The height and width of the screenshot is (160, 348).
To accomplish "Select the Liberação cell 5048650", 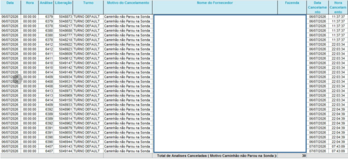I will (x=63, y=133).
